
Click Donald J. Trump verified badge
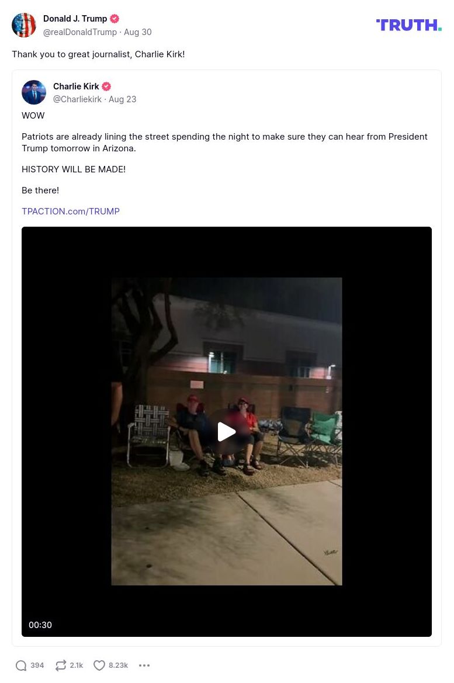pyautogui.click(x=115, y=19)
